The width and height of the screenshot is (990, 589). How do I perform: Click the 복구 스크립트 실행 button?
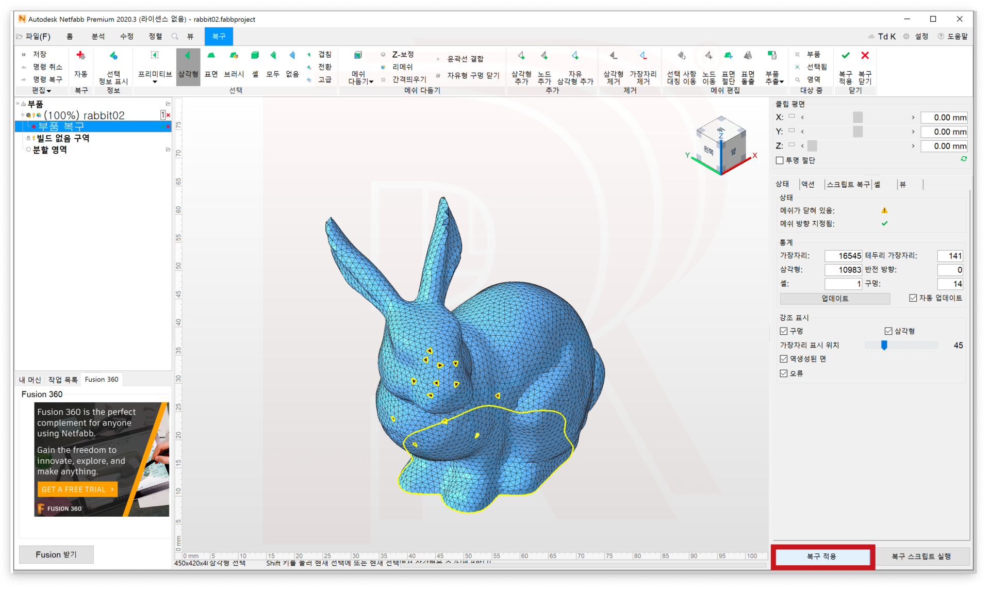pyautogui.click(x=921, y=556)
